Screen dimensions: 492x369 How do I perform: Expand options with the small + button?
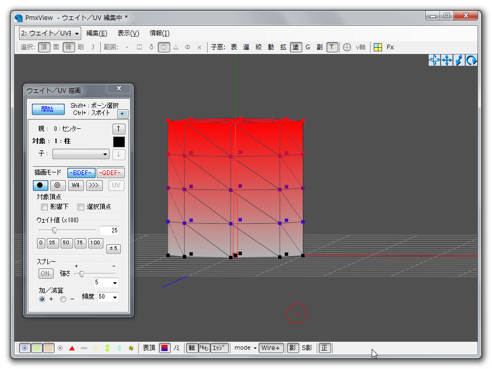(122, 114)
